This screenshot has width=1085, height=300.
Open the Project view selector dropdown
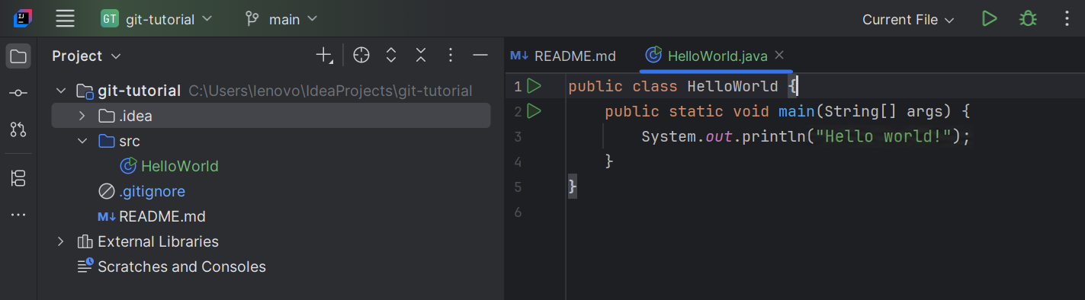[x=86, y=56]
